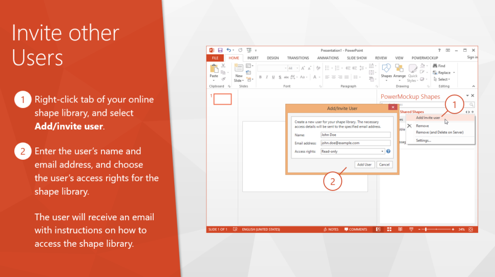Viewport: 495px width, 277px height.
Task: Open PowerMockup Shapes pane options arrow
Action: coord(467,96)
